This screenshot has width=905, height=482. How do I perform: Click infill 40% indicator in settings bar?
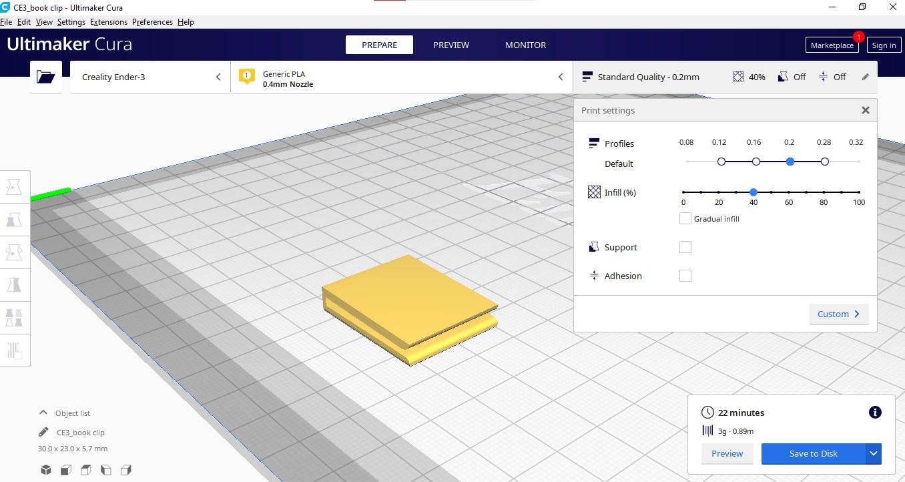749,77
